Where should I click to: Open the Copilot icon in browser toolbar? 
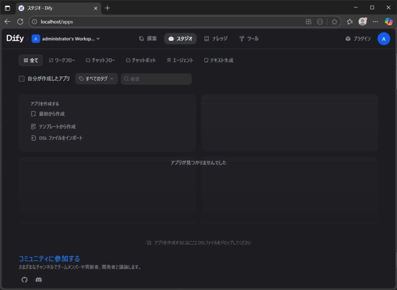coord(388,22)
